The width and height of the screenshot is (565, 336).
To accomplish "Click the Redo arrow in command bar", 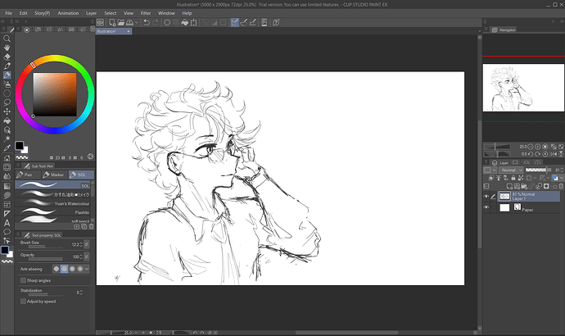I will 156,22.
